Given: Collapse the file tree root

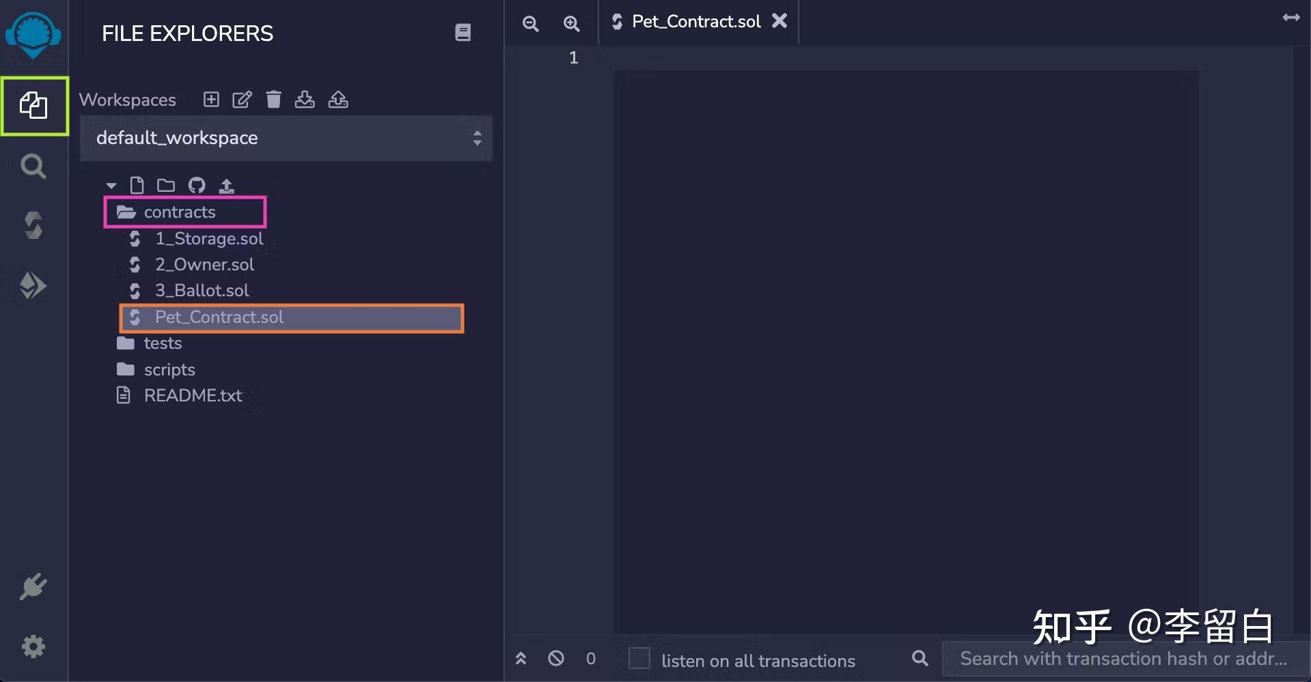Looking at the screenshot, I should 111,185.
